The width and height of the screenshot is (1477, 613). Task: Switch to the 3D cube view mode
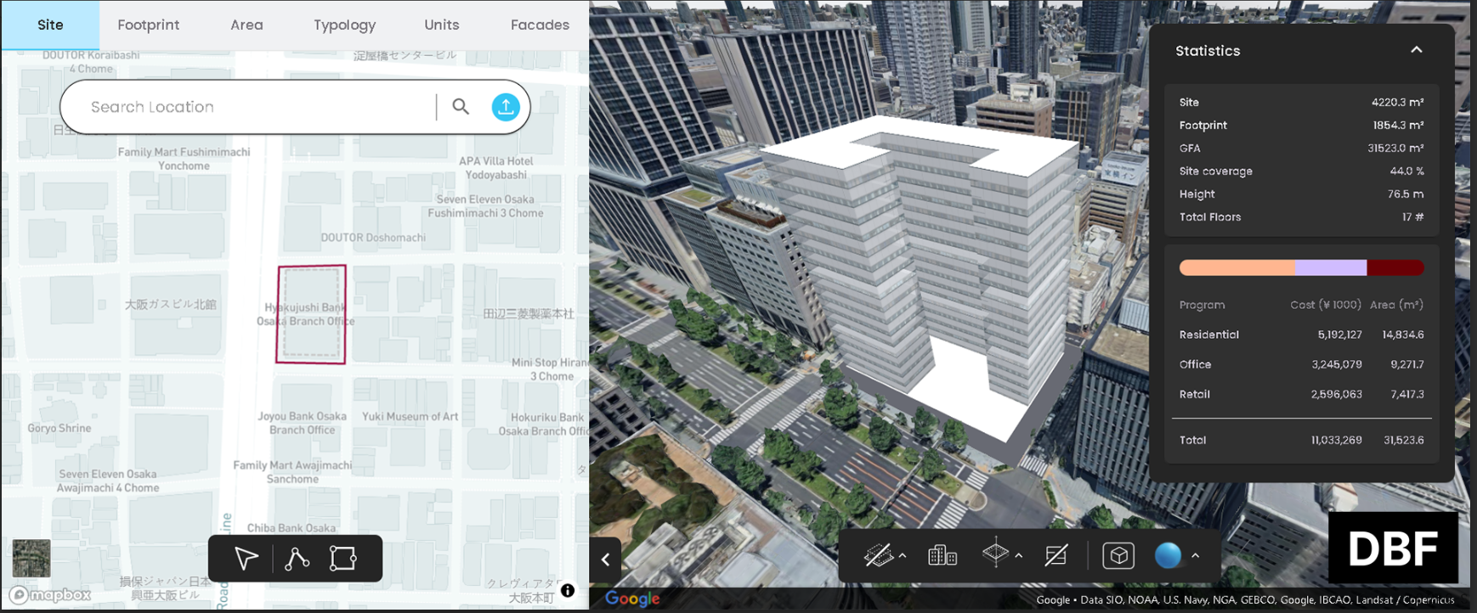[x=1118, y=555]
